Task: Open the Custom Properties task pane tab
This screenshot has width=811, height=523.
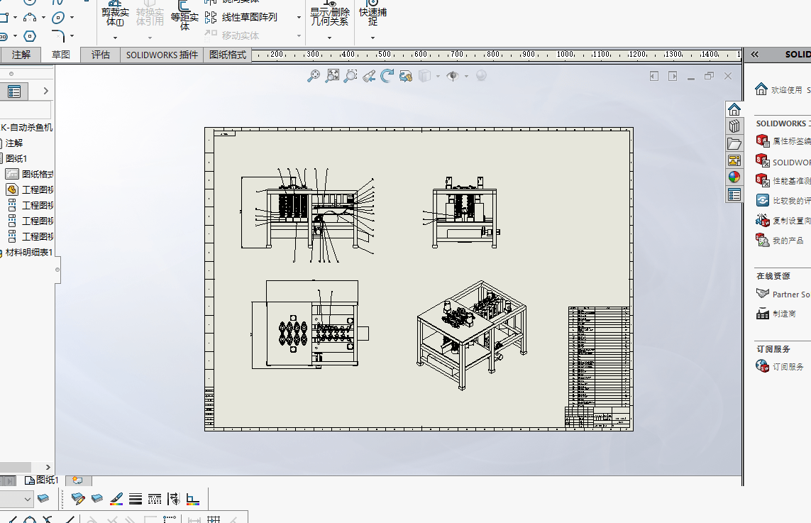Action: coord(734,194)
